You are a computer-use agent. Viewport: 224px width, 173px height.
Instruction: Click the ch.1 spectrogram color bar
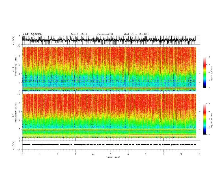[205, 72]
